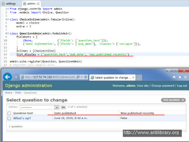This screenshot has width=189, height=142.
Task: Maximize the browser window
Action: (175, 71)
